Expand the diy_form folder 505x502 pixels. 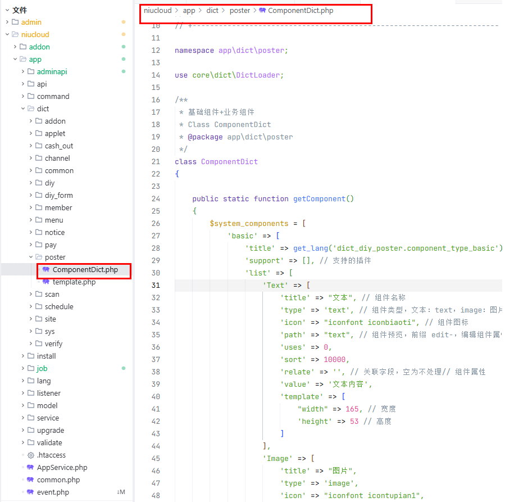point(31,196)
